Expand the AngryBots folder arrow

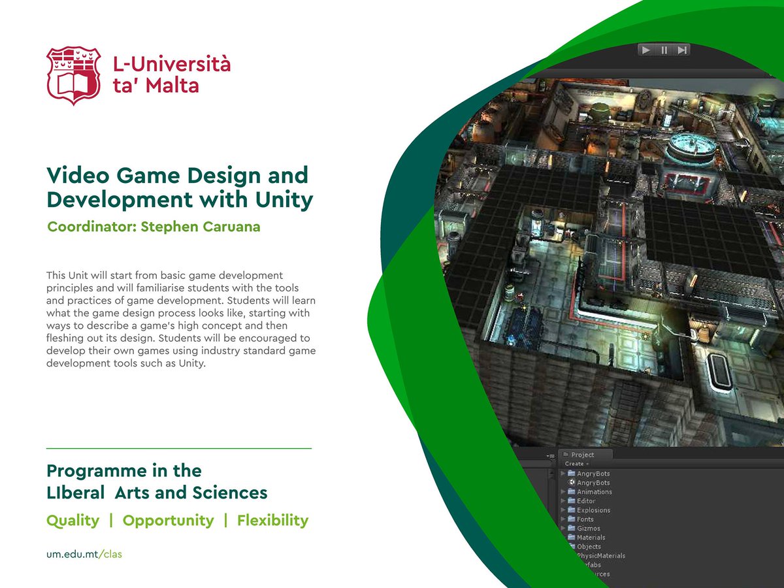pyautogui.click(x=564, y=474)
